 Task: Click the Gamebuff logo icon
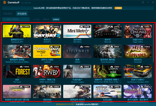click(x=4, y=2)
